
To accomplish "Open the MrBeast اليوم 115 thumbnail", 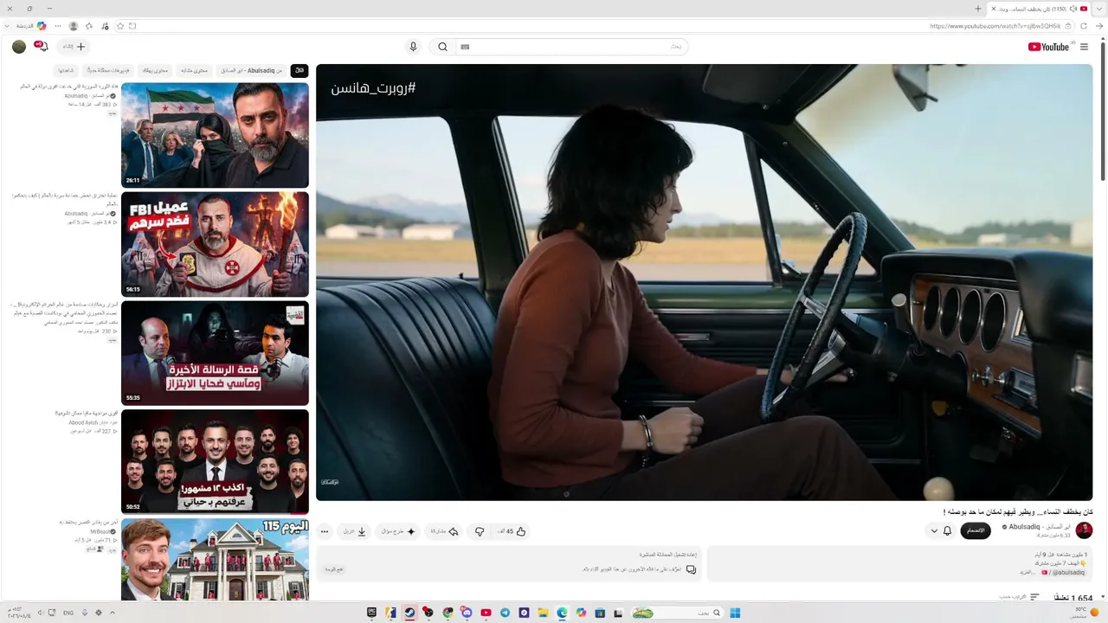I will pyautogui.click(x=215, y=560).
